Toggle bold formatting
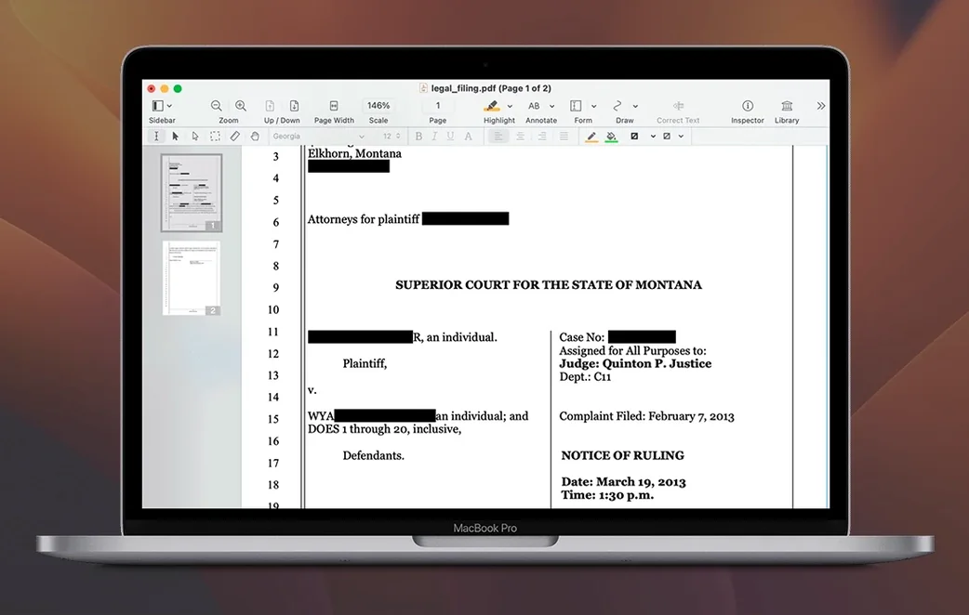Image resolution: width=969 pixels, height=615 pixels. pyautogui.click(x=418, y=136)
